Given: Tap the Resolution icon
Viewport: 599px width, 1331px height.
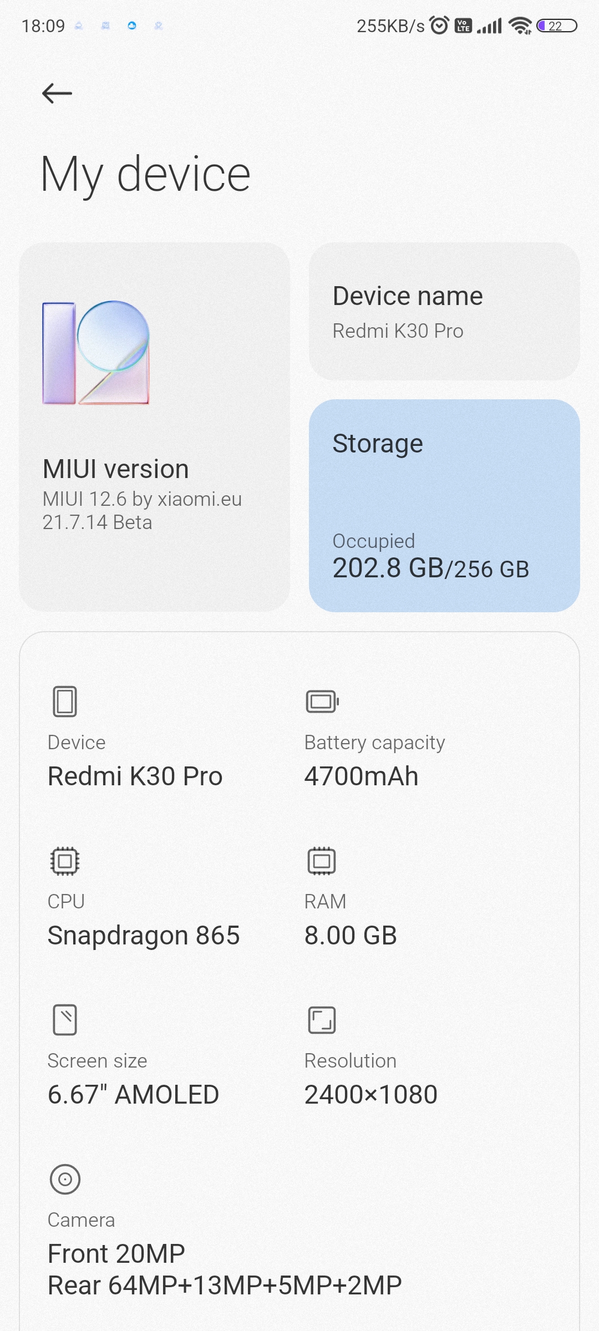Looking at the screenshot, I should coord(322,1020).
